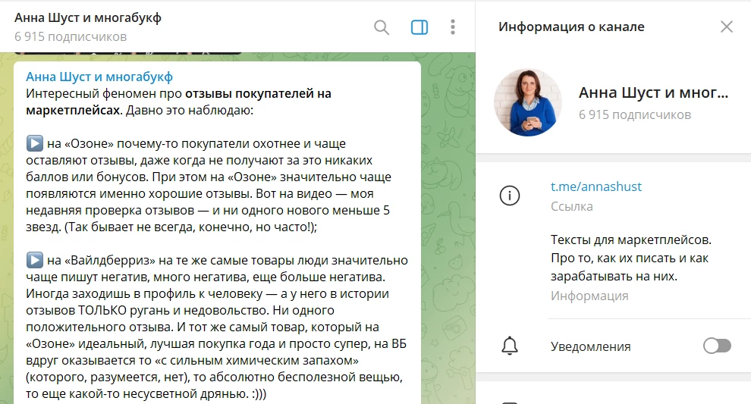Click '6 915 подписчиков' in the info panel
751x404 pixels.
click(635, 115)
